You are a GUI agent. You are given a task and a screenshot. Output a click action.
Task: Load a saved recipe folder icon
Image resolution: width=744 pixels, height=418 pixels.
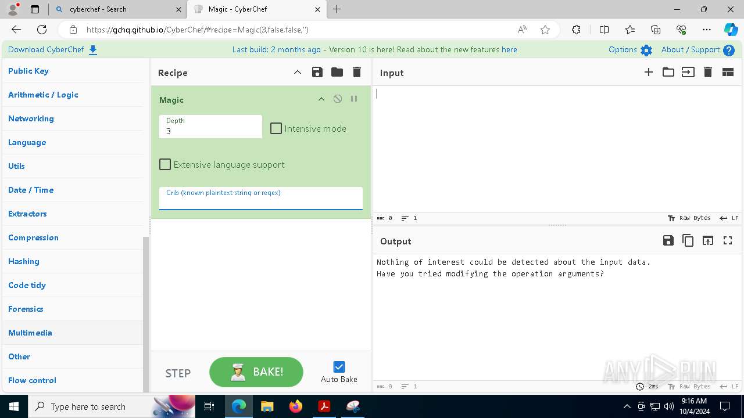(x=337, y=72)
